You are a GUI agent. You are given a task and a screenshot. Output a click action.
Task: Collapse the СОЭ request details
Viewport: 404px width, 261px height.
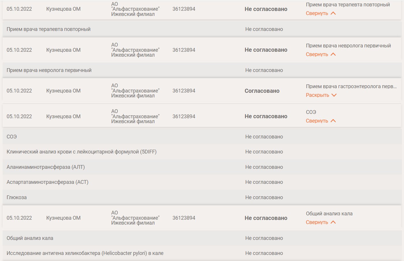pos(317,121)
